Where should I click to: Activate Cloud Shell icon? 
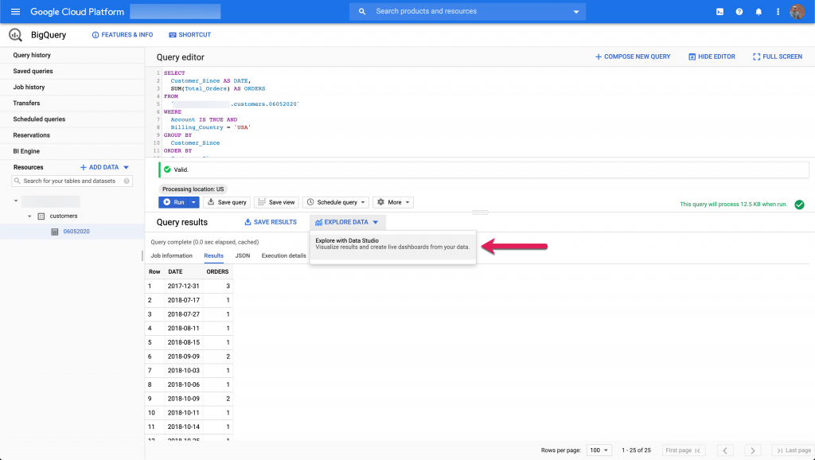click(719, 11)
